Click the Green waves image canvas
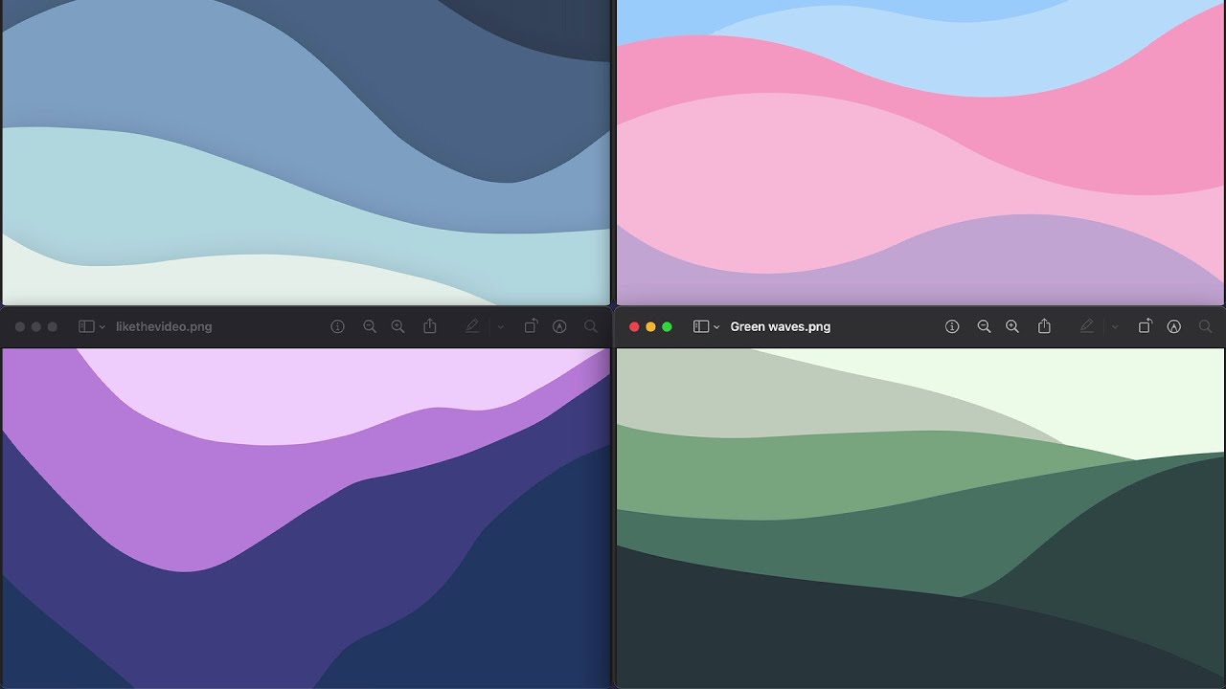Viewport: 1226px width, 689px height. click(919, 517)
